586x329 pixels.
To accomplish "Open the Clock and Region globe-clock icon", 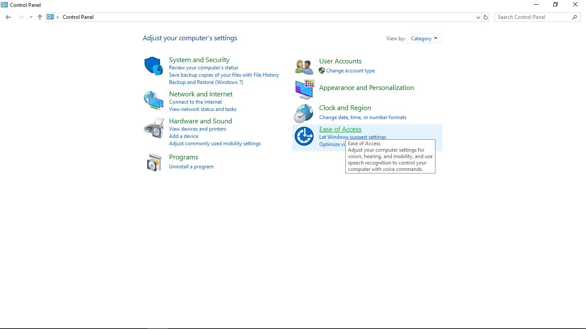I will 304,114.
